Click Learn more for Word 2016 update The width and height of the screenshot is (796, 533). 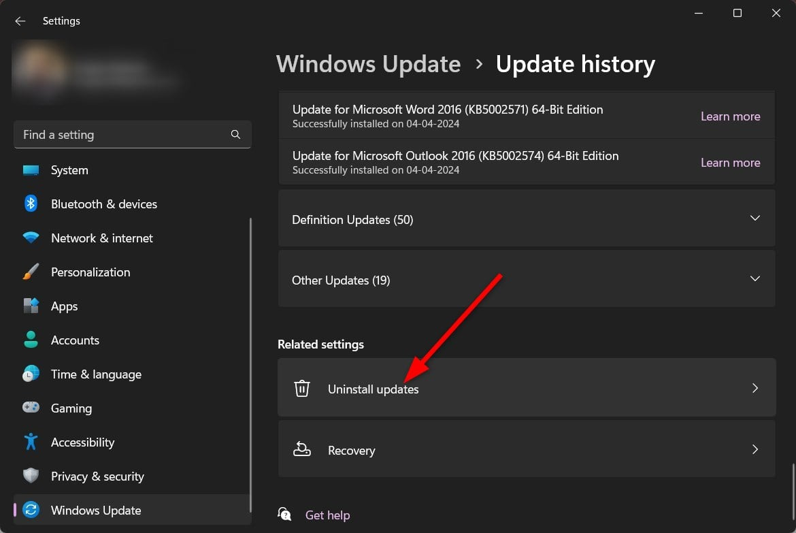730,116
